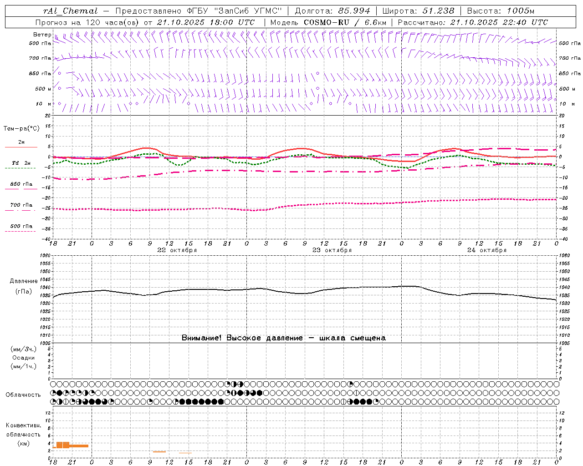
Task: Click the computed time Рассчитано: 21.10.2025 22:40 UTC
Action: tap(473, 22)
